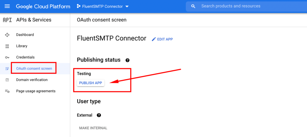
Task: Click the EDIT APP link
Action: pos(165,39)
